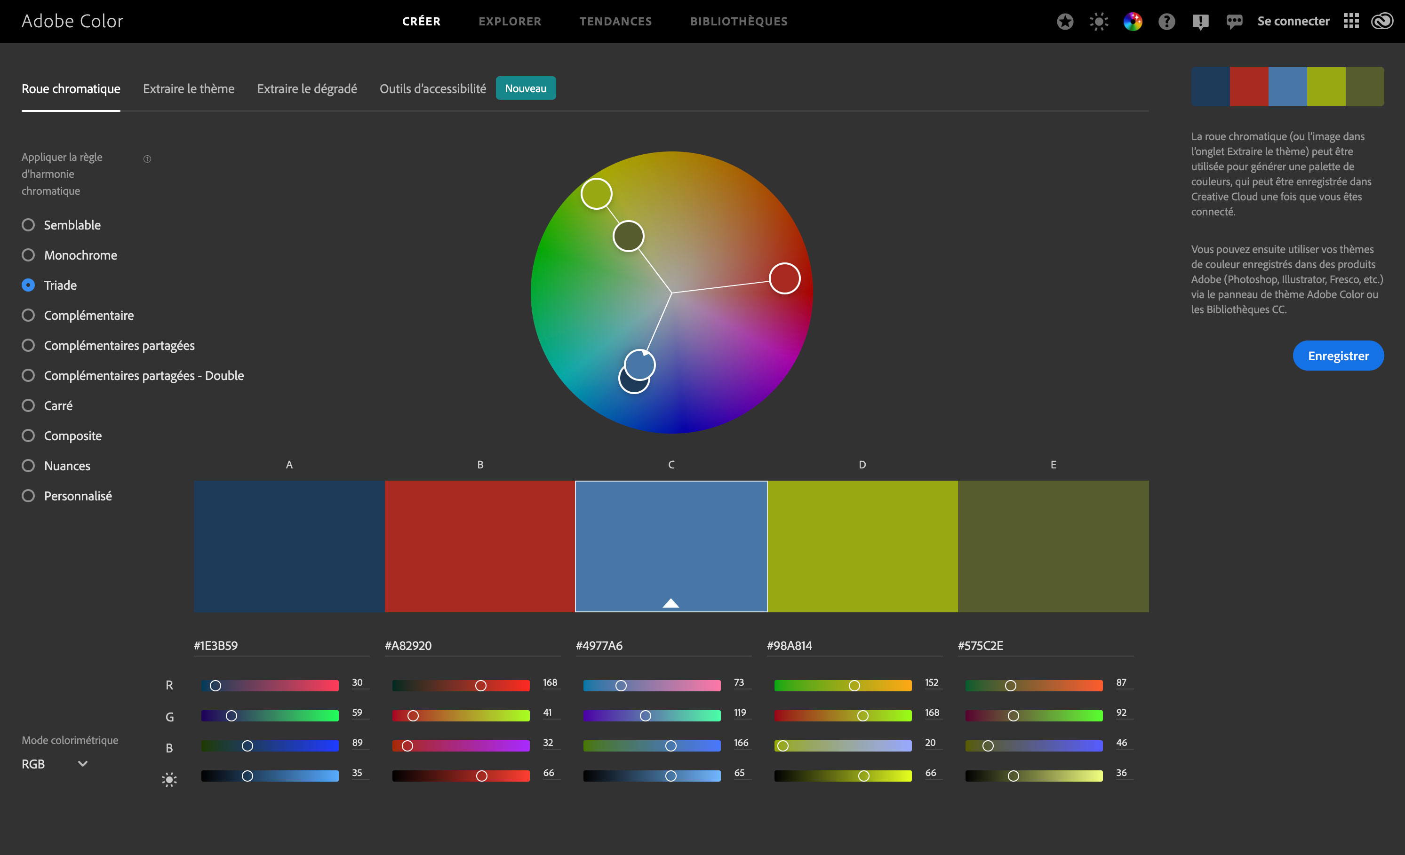
Task: Click the star favorites icon
Action: (x=1065, y=21)
